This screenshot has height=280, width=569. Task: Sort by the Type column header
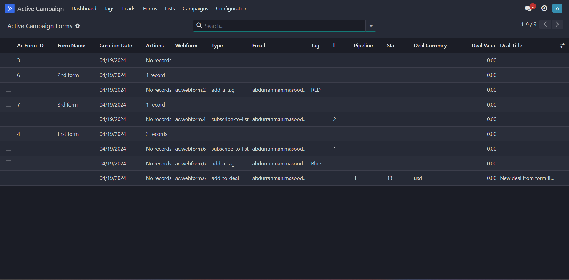point(217,46)
